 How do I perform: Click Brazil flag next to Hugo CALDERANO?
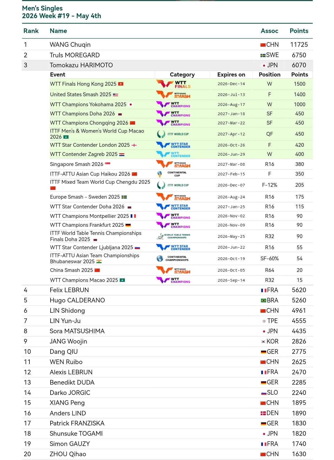(263, 301)
